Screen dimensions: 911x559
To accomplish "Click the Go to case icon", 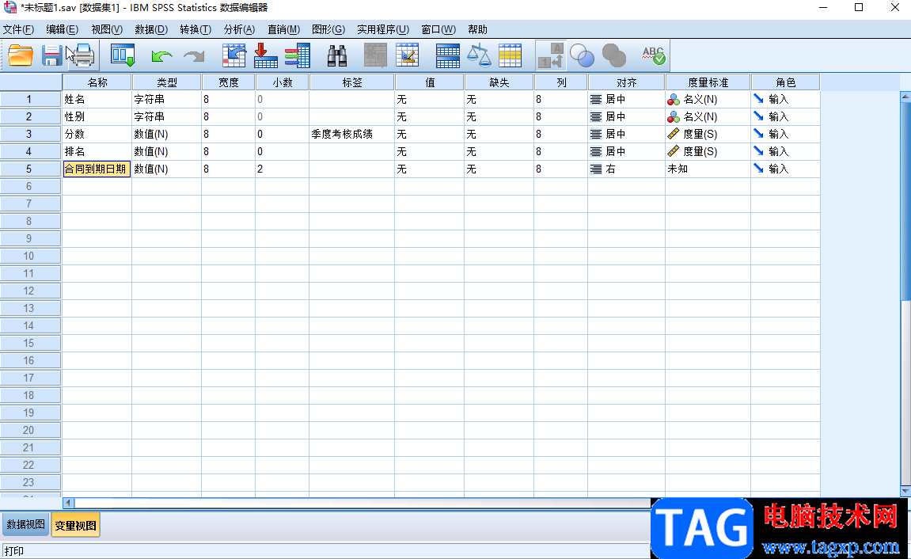I will point(233,55).
